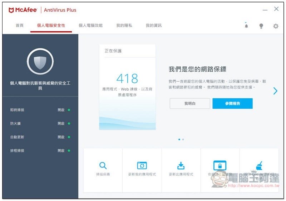Click the 我明白 button
286x201 pixels.
pos(190,104)
